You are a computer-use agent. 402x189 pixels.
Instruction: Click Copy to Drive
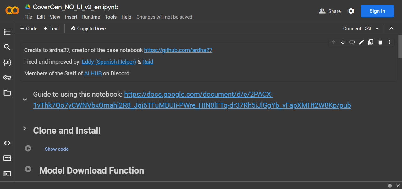click(88, 29)
